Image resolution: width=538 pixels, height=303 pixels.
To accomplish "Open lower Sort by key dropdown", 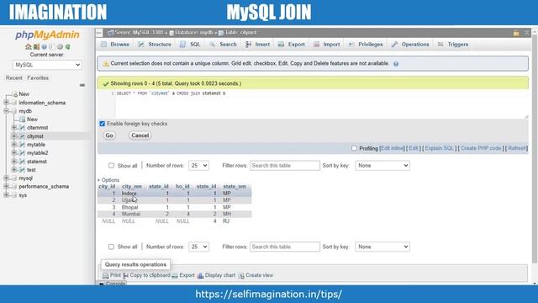I will click(x=382, y=247).
